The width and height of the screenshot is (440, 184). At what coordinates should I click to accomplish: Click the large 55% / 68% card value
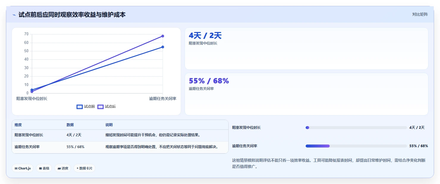pyautogui.click(x=209, y=81)
